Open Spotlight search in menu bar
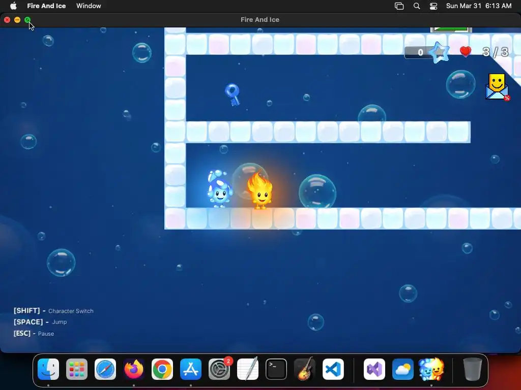The image size is (521, 390). [x=417, y=6]
